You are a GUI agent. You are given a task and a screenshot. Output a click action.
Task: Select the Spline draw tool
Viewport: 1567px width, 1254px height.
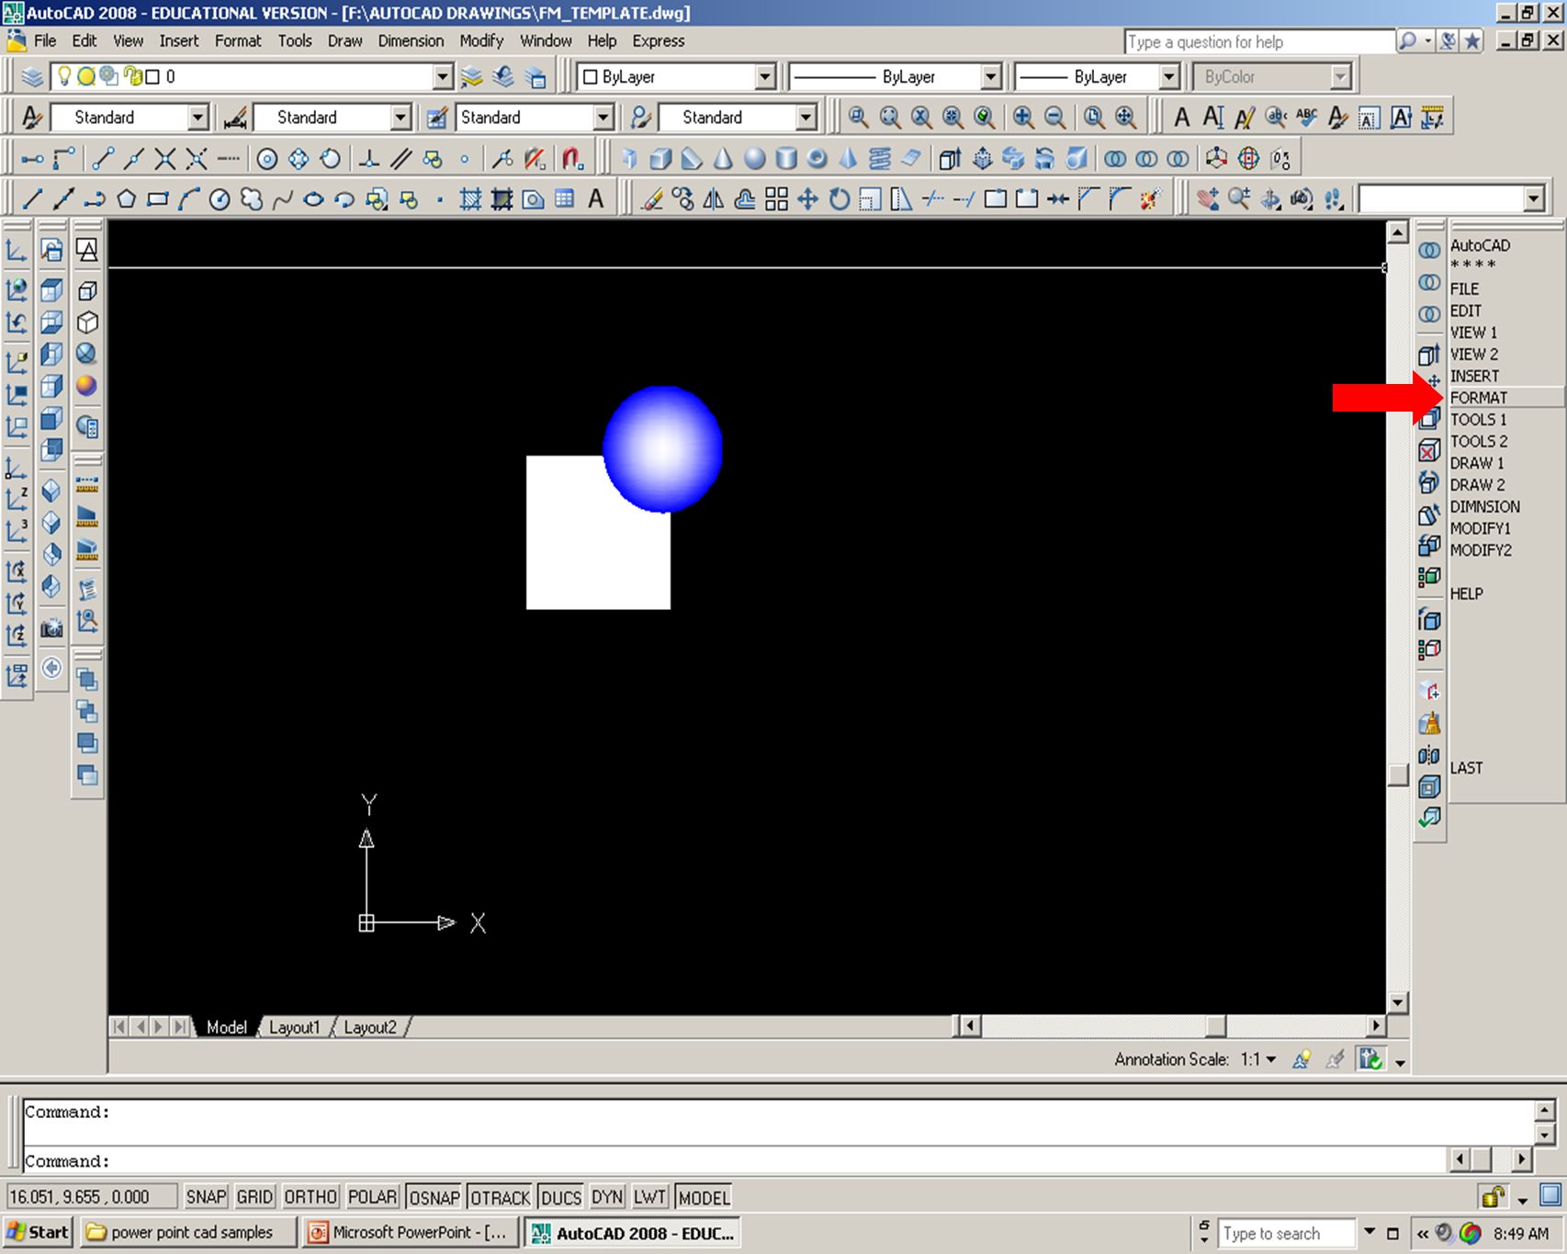pos(282,198)
